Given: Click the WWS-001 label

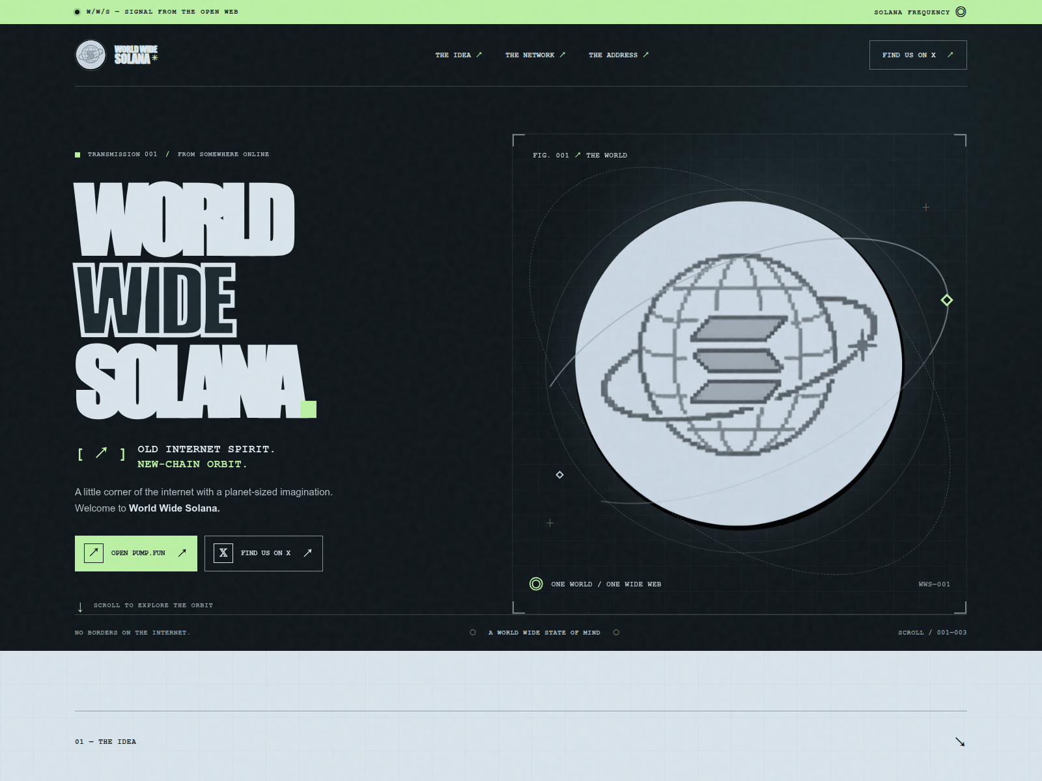Looking at the screenshot, I should 935,584.
